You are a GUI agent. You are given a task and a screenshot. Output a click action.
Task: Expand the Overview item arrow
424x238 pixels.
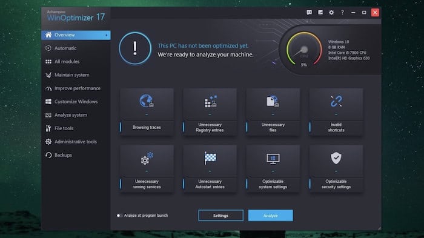click(x=106, y=35)
